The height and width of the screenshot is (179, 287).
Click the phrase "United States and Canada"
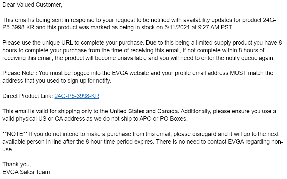(143, 111)
